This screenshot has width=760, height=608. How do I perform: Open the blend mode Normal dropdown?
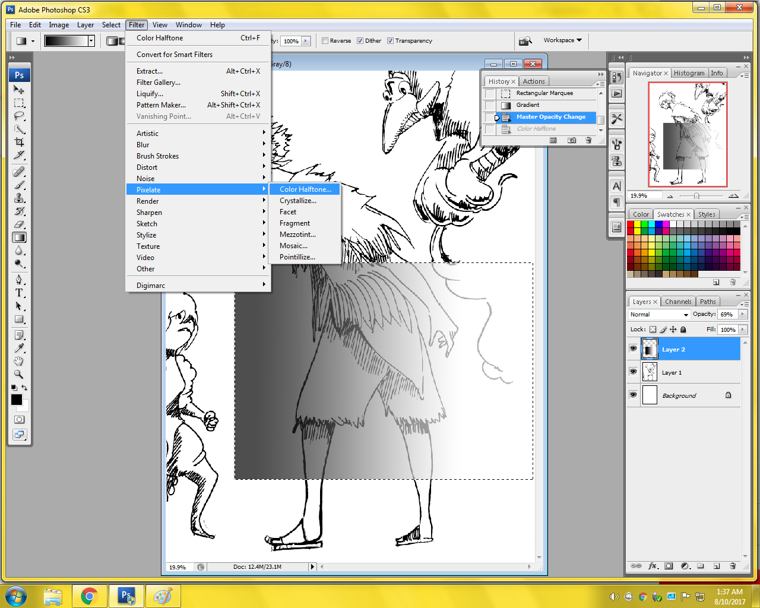[659, 315]
